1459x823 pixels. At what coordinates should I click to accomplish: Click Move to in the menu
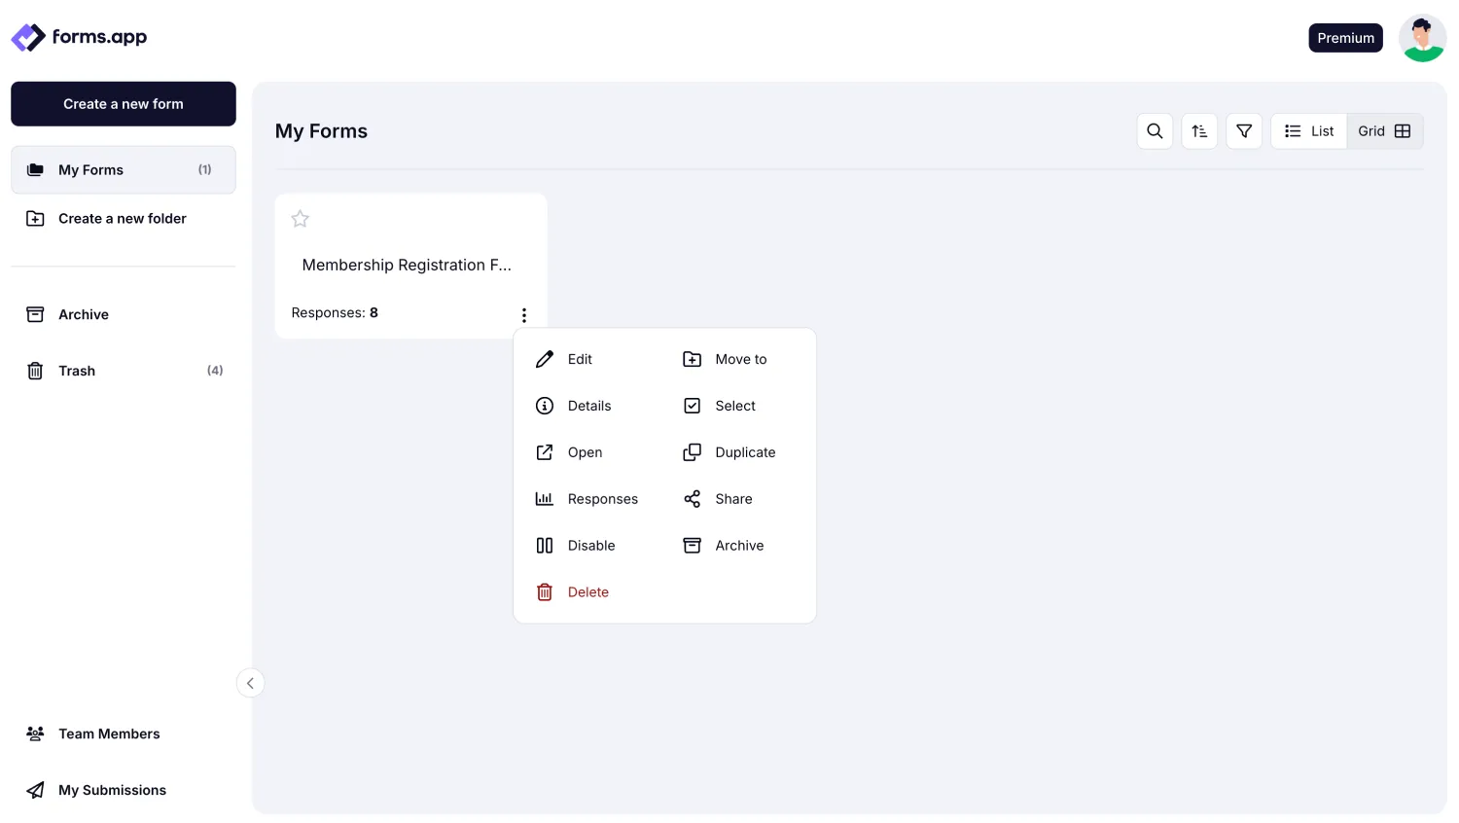739,359
